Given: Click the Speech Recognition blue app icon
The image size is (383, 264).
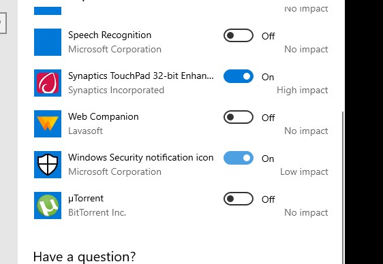Looking at the screenshot, I should [48, 42].
